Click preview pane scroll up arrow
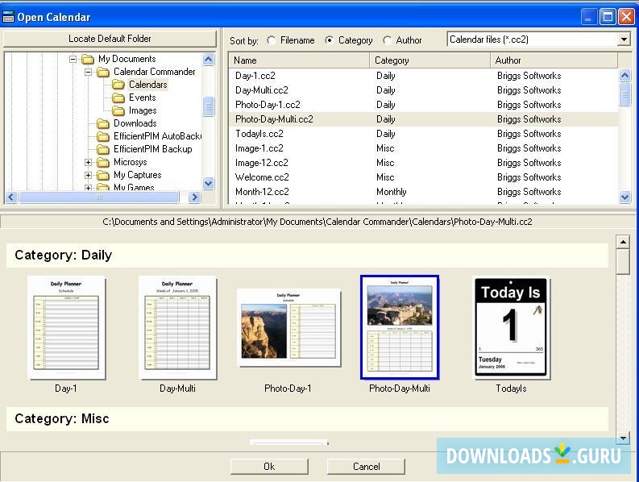The width and height of the screenshot is (639, 482). (623, 242)
